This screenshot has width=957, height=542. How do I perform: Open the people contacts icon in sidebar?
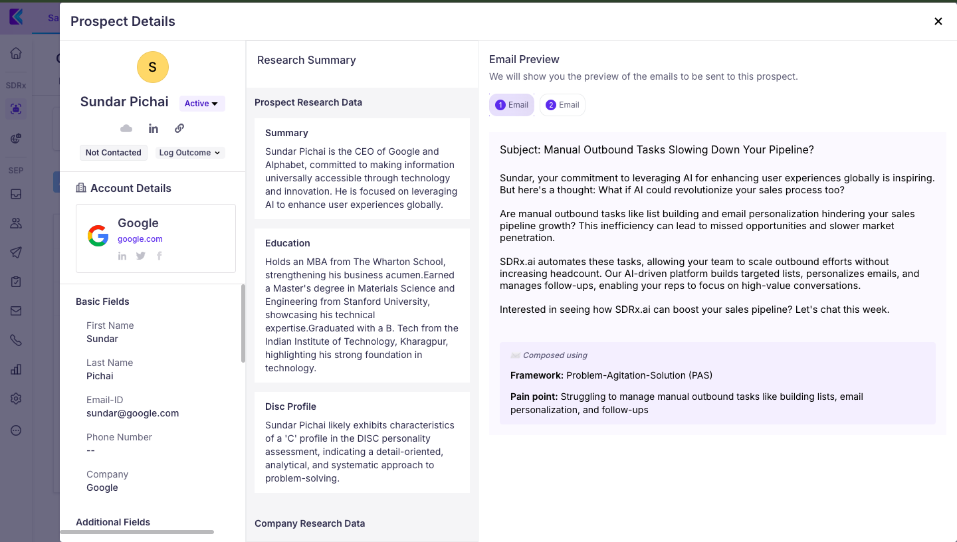click(x=16, y=223)
